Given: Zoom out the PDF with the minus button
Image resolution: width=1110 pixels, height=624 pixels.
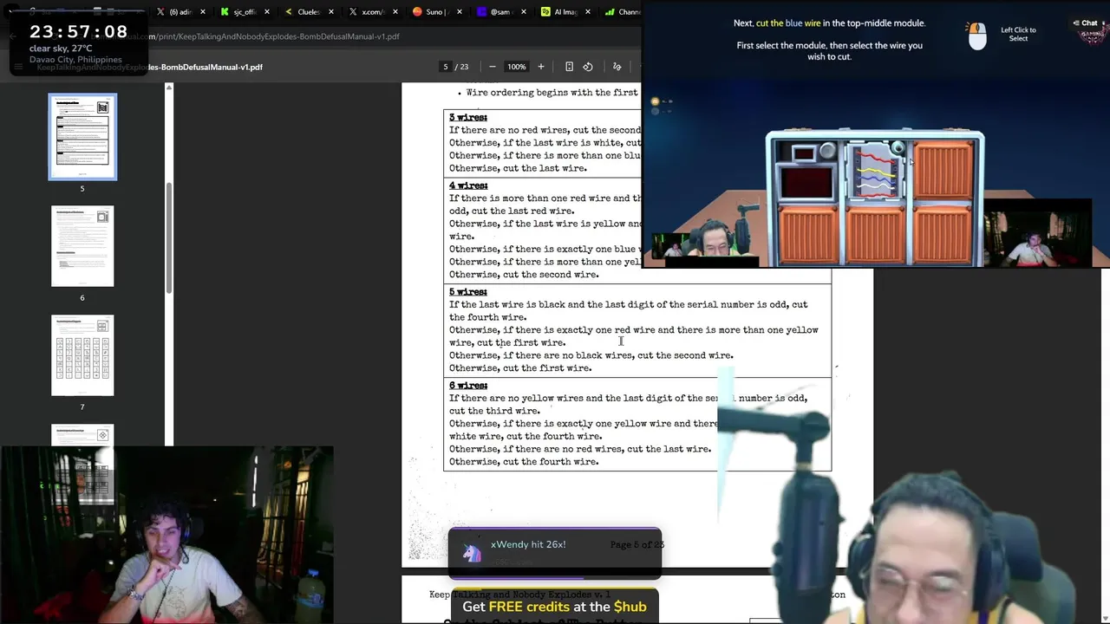Looking at the screenshot, I should (x=493, y=67).
